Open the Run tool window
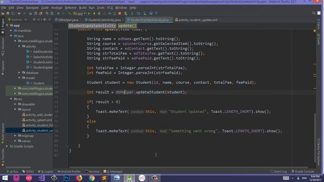This screenshot has height=182, width=324. (x=13, y=172)
